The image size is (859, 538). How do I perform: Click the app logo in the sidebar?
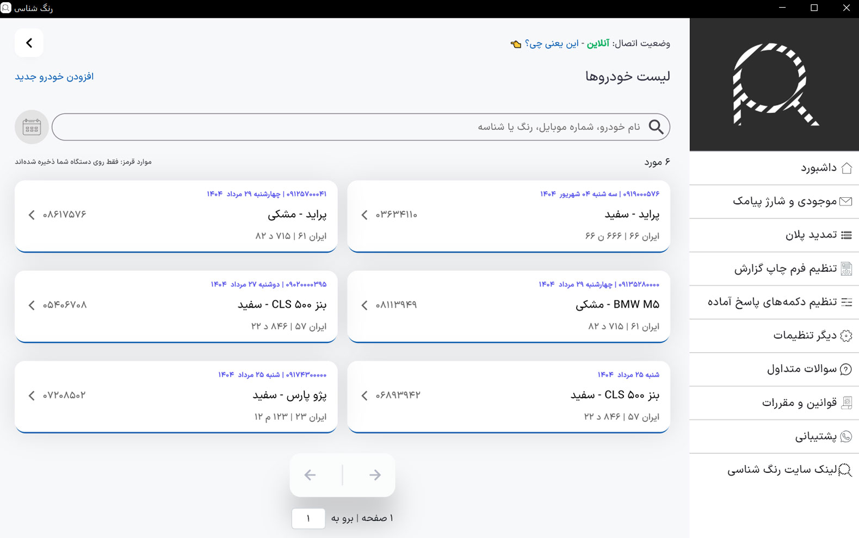775,84
